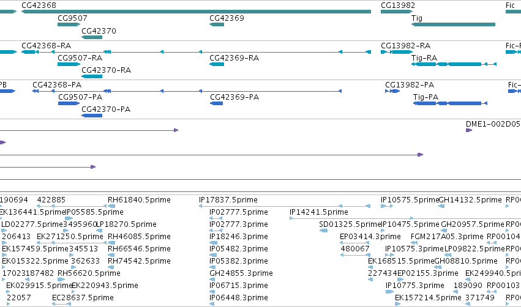
Task: Select the RH66546.5prime EST
Action: point(111,255)
